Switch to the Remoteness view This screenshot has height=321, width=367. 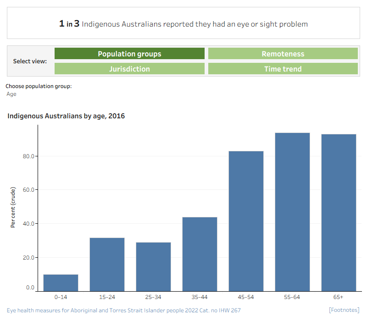tap(283, 54)
